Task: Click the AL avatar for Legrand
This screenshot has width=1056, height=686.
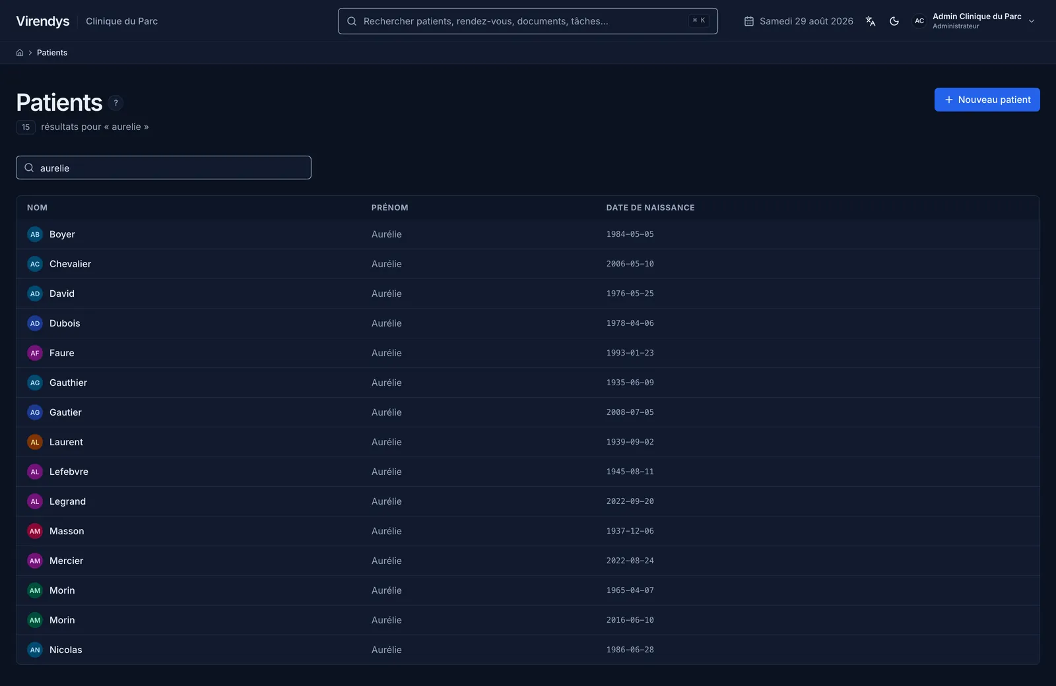Action: coord(35,501)
